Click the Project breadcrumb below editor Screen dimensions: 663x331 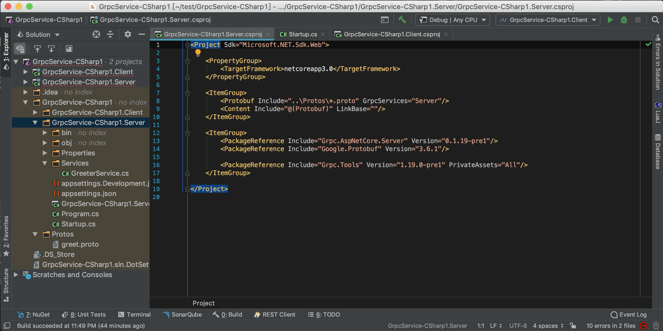click(204, 303)
